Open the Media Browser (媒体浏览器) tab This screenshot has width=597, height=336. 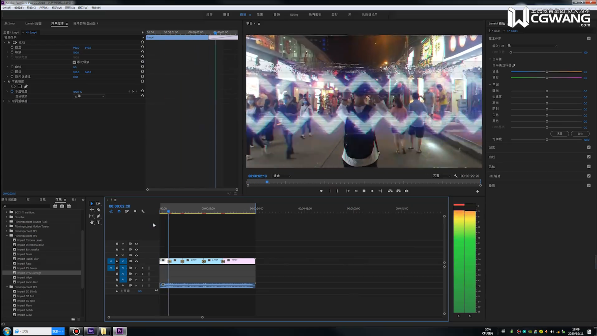tap(9, 200)
